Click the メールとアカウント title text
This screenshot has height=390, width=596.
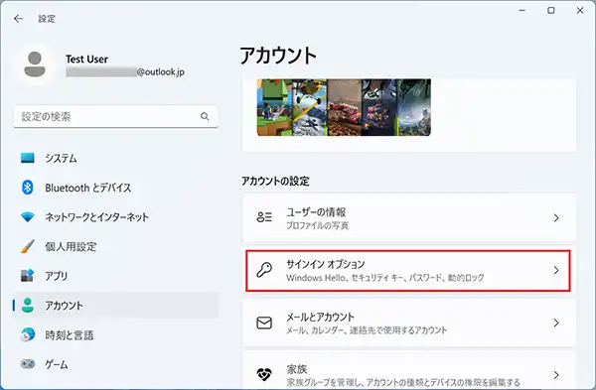pos(320,317)
